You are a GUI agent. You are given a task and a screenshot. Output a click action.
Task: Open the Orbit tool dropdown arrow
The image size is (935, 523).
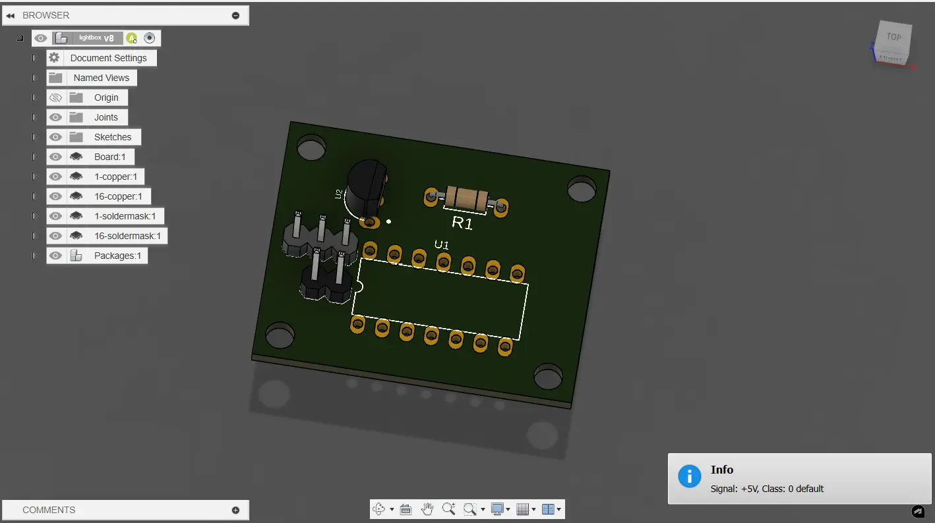click(392, 510)
